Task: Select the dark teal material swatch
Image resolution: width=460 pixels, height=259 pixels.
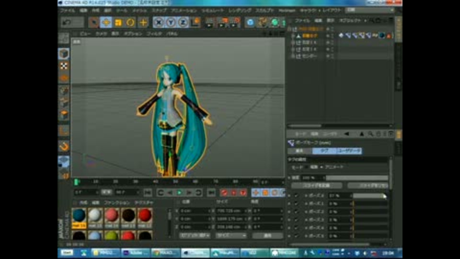Action: [x=79, y=215]
